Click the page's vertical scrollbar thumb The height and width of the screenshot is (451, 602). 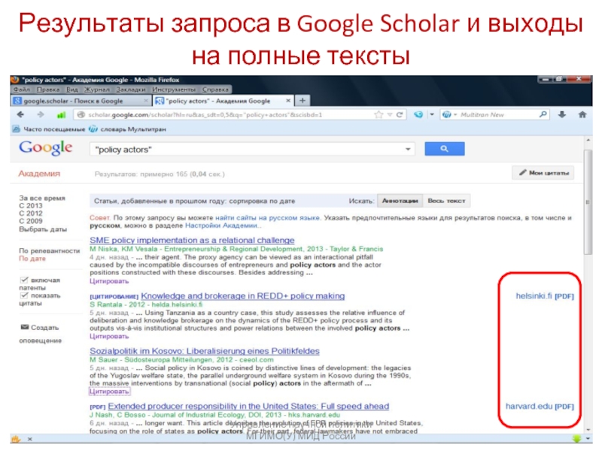pos(588,201)
